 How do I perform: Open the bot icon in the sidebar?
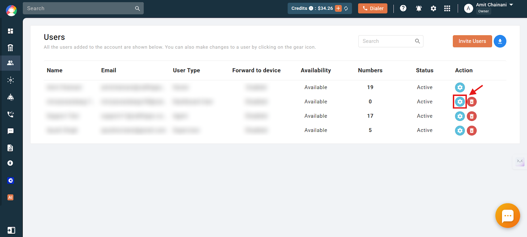point(11,97)
